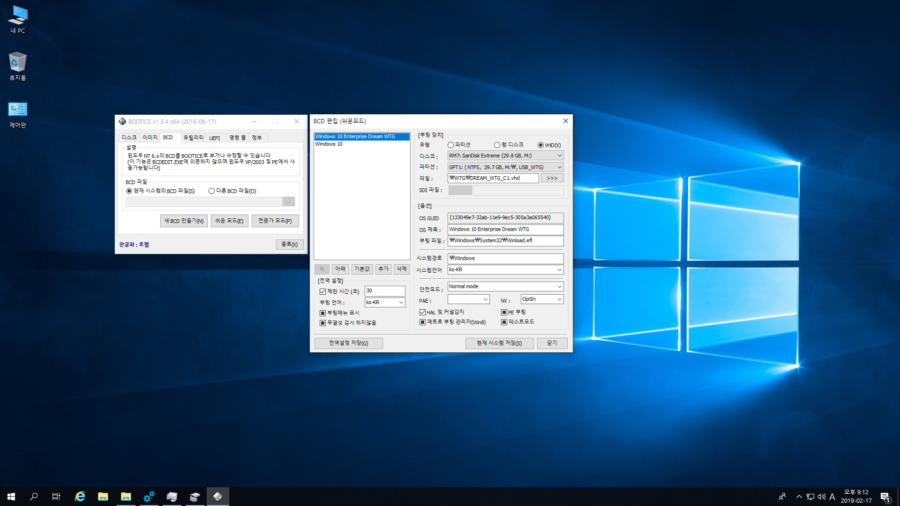This screenshot has width=900, height=506.
Task: Click the 아래 move-down button
Action: tap(340, 269)
